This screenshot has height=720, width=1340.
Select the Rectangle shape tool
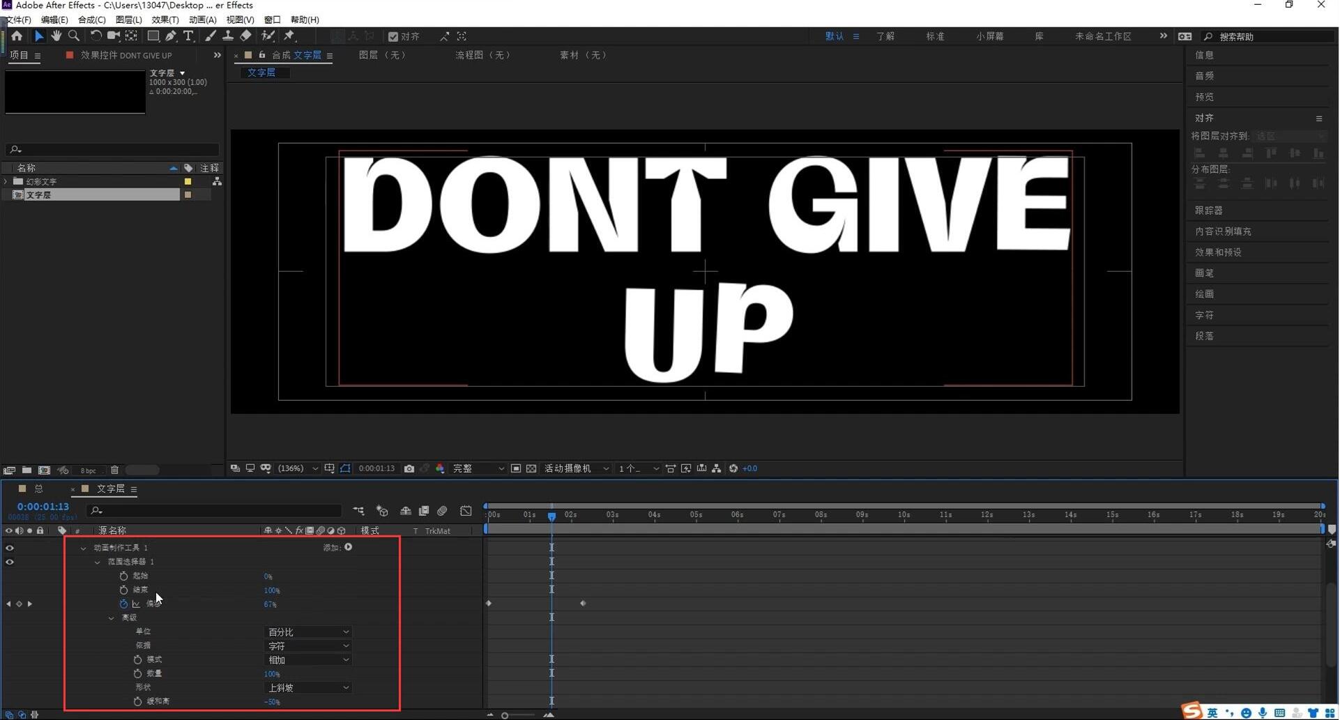153,36
